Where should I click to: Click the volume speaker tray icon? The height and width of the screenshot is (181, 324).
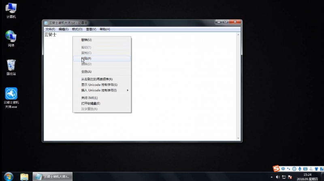pyautogui.click(x=278, y=177)
